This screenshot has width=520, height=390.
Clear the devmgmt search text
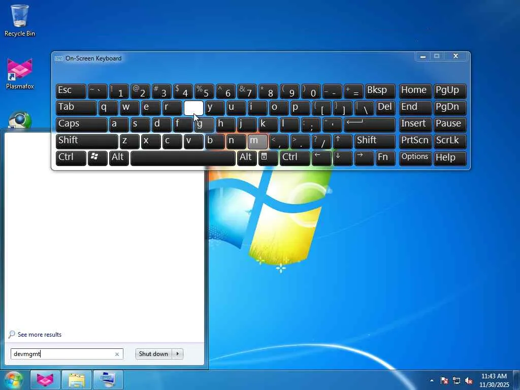[117, 354]
